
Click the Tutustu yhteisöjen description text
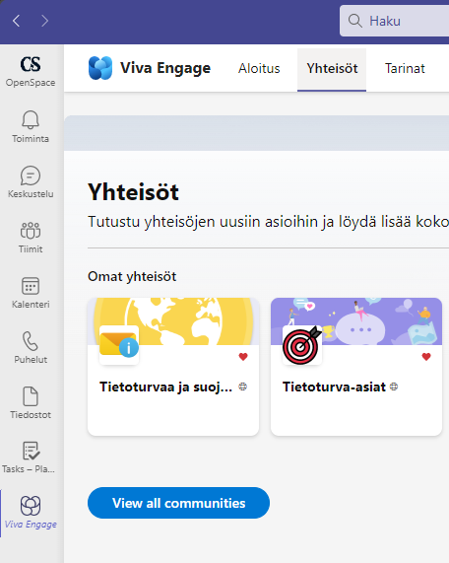pos(268,222)
